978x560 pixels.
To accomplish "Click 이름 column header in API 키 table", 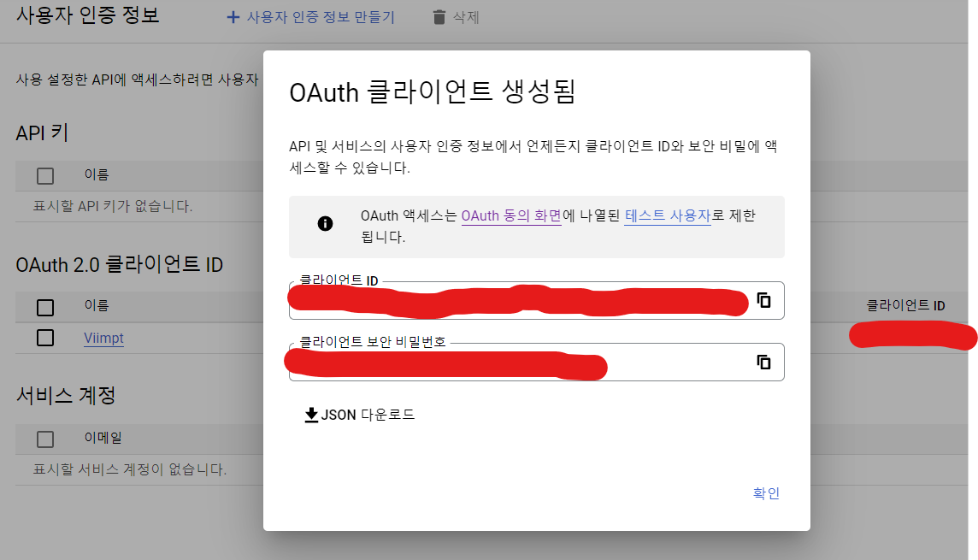I will click(x=97, y=174).
